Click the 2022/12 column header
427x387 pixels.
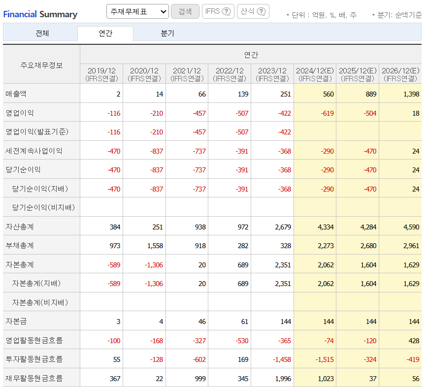coord(230,74)
